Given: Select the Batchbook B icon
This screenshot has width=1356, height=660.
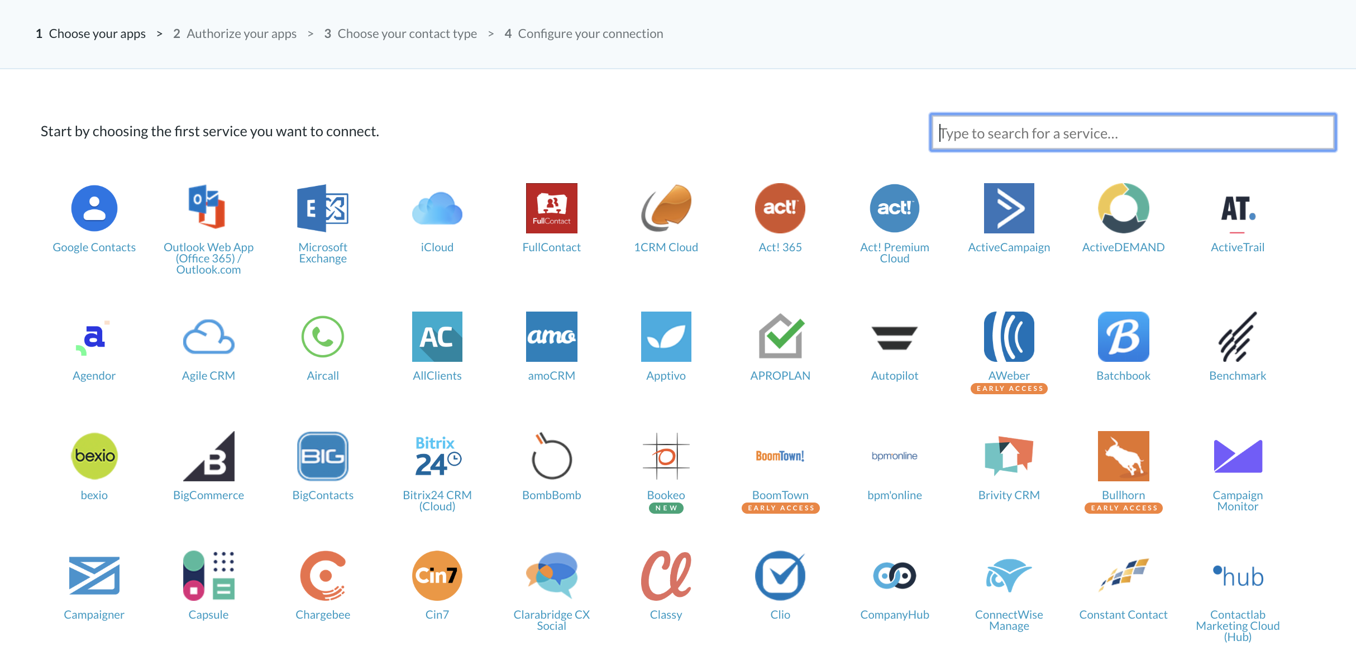Looking at the screenshot, I should (x=1124, y=337).
